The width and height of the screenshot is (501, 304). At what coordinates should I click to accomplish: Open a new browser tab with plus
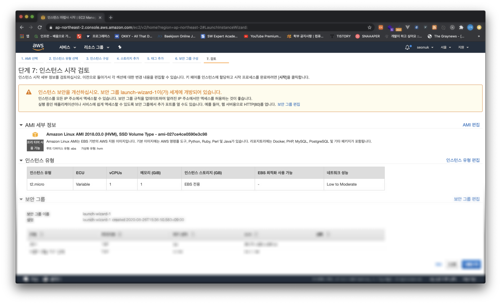(x=111, y=18)
